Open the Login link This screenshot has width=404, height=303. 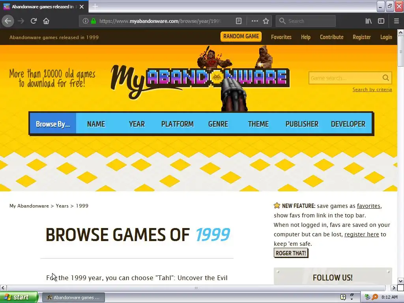pyautogui.click(x=386, y=37)
